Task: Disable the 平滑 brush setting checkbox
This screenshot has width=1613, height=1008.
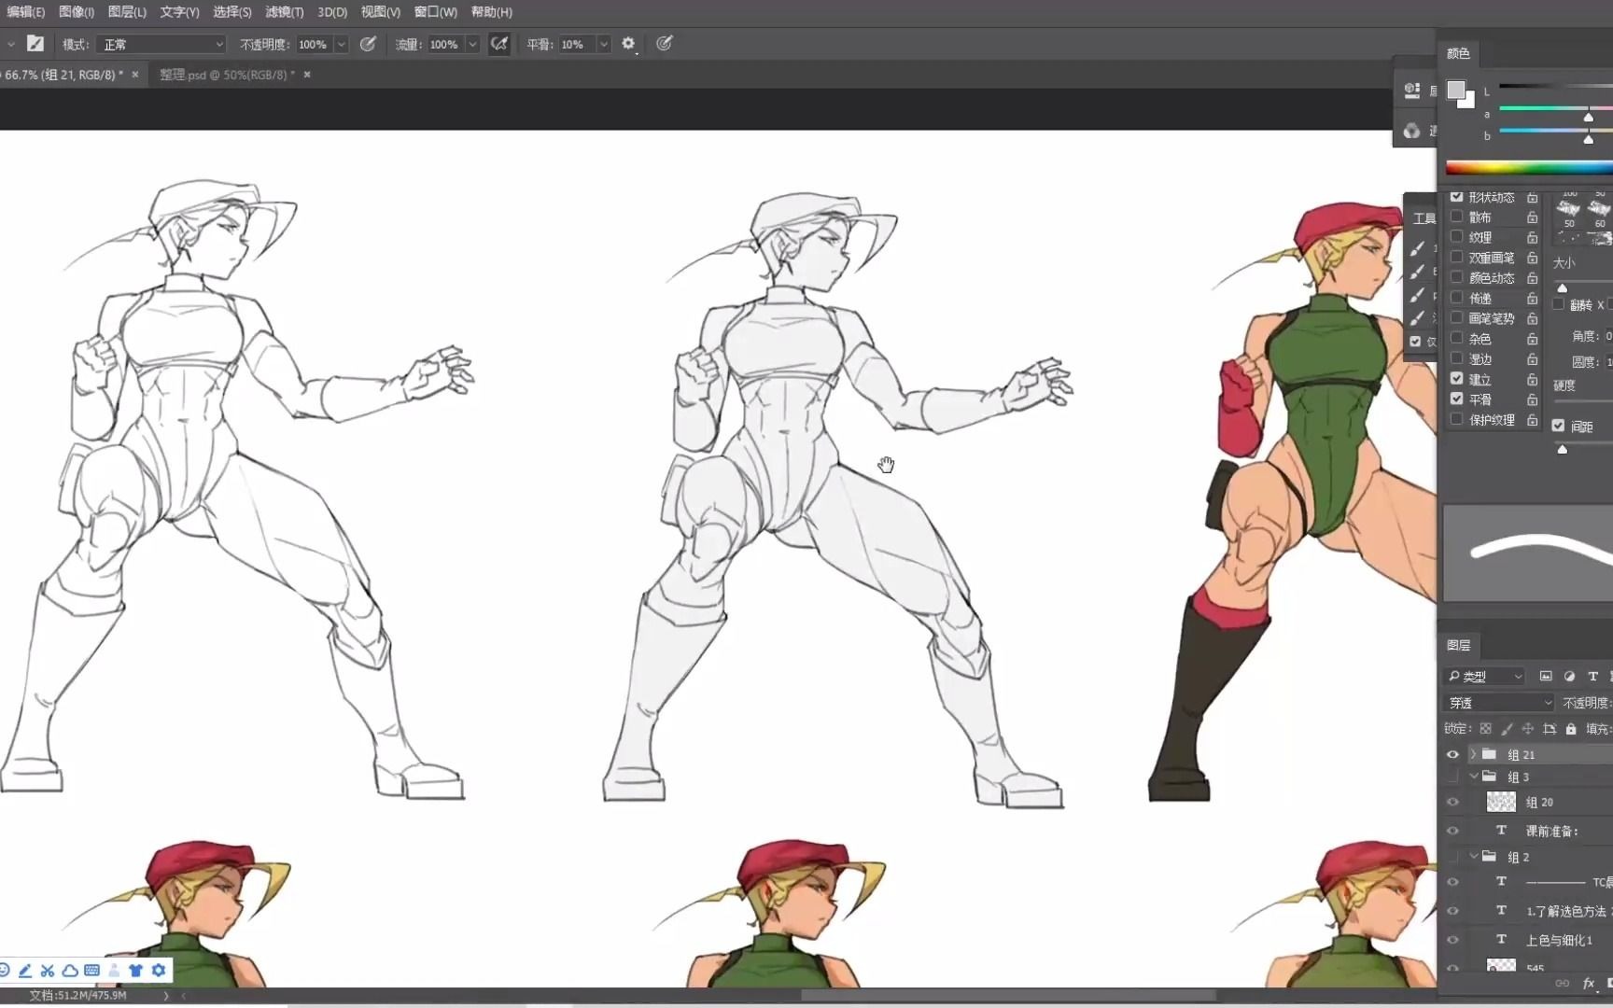Action: pyautogui.click(x=1456, y=399)
